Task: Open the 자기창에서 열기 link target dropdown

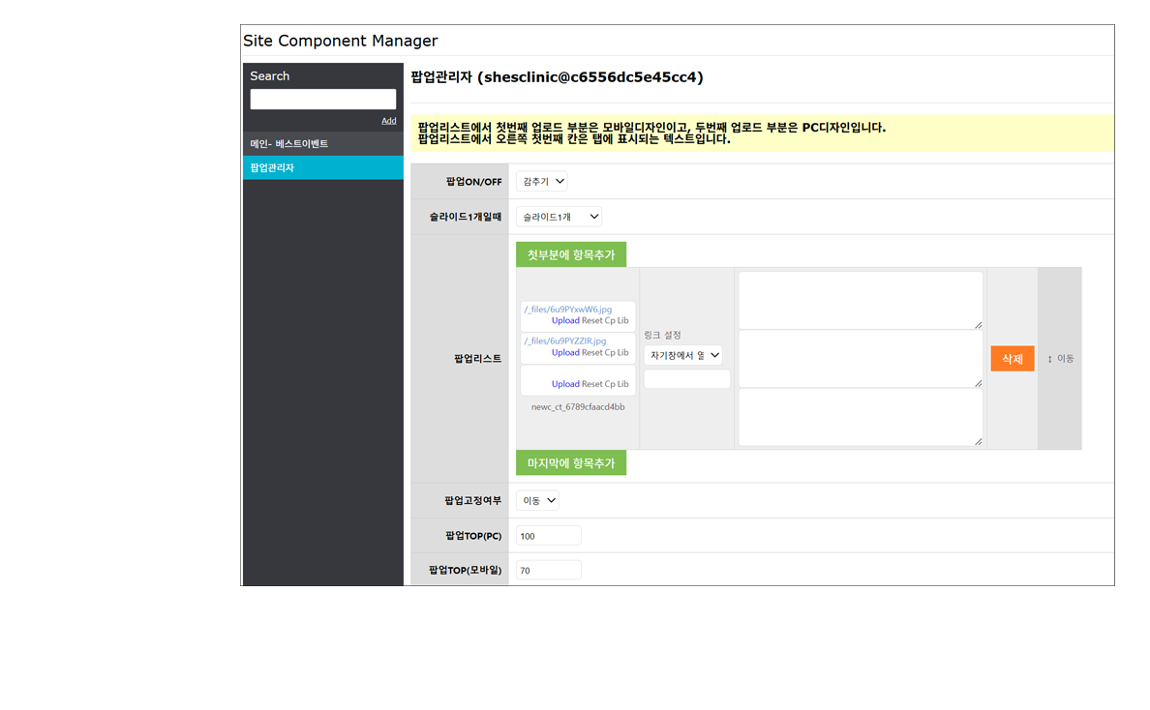Action: tap(683, 355)
